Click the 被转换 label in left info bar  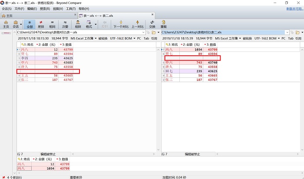point(103,38)
